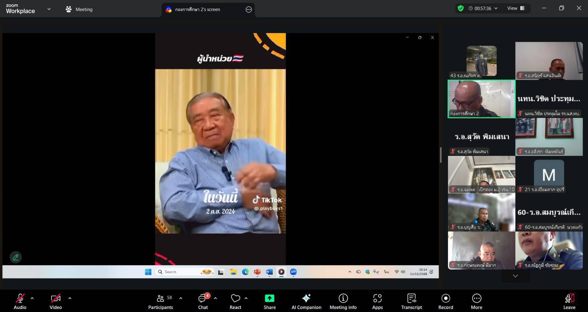Viewport: 588px width, 312px height.
Task: Show the live Transcript
Action: coord(411,301)
